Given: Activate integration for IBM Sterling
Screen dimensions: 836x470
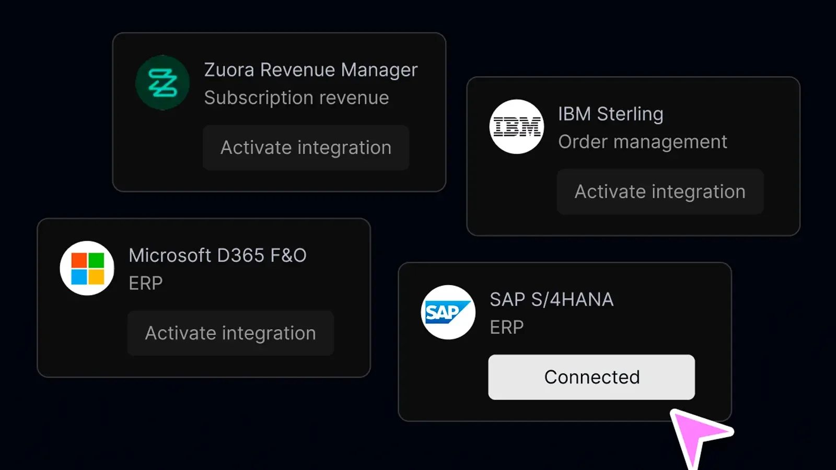Looking at the screenshot, I should pos(660,192).
